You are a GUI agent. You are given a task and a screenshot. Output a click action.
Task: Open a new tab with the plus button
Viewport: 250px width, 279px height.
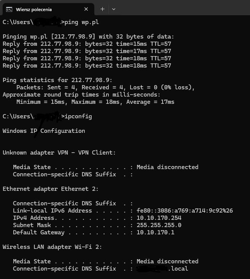point(103,9)
